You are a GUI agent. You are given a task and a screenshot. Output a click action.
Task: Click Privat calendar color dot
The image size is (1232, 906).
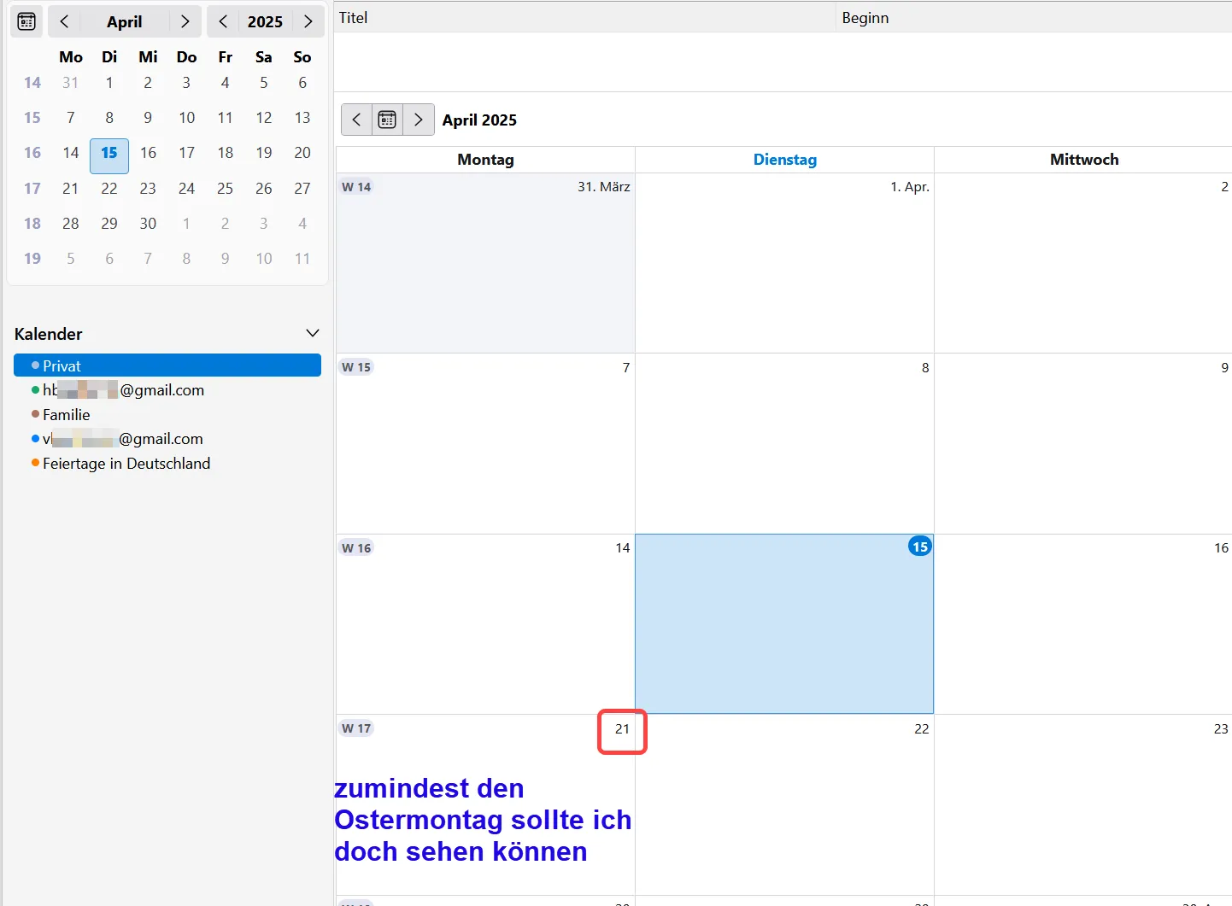(x=35, y=365)
